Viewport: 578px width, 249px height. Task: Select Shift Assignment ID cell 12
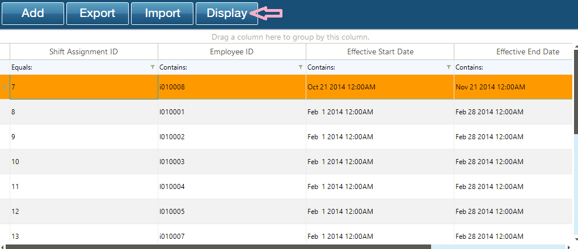[84, 212]
